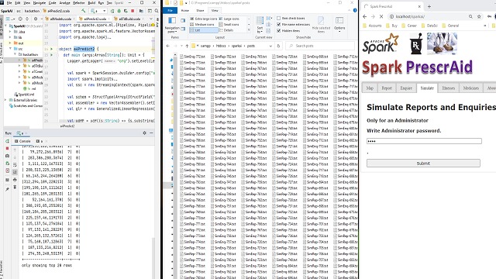The height and width of the screenshot is (279, 496).
Task: Click the refresh icon beside Explorer address bar
Action: pyautogui.click(x=278, y=46)
